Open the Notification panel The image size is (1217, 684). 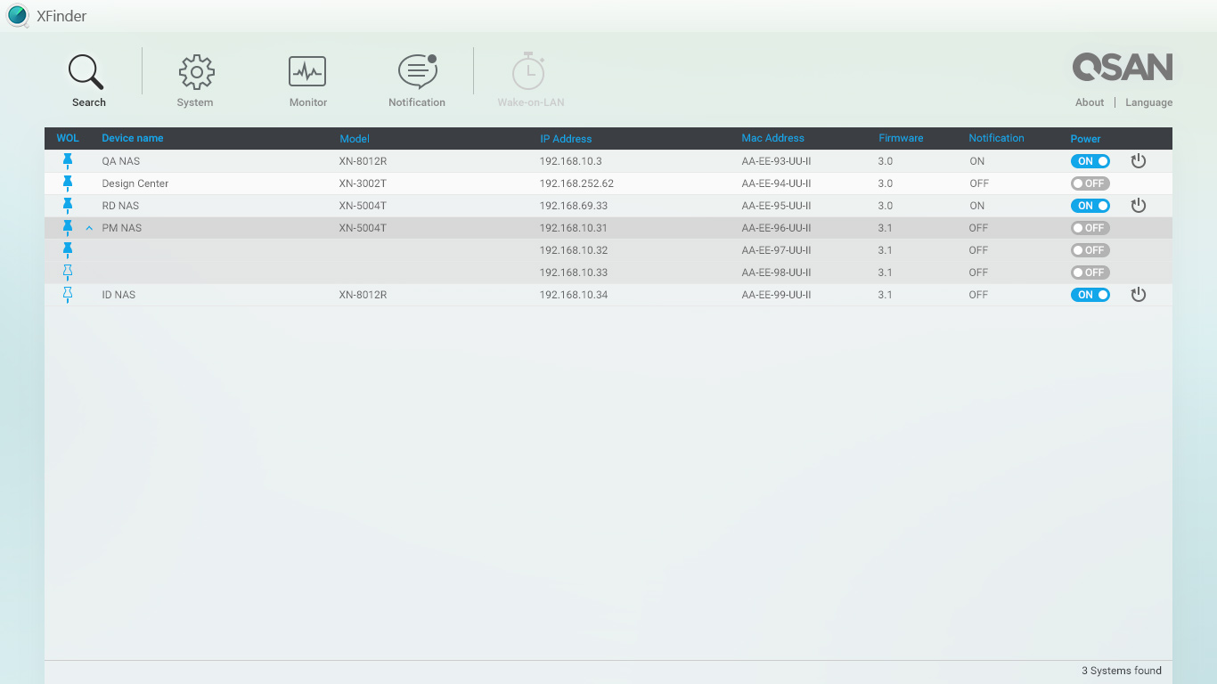416,73
